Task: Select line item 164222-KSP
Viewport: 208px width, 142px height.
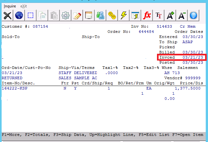Action: [x=15, y=88]
